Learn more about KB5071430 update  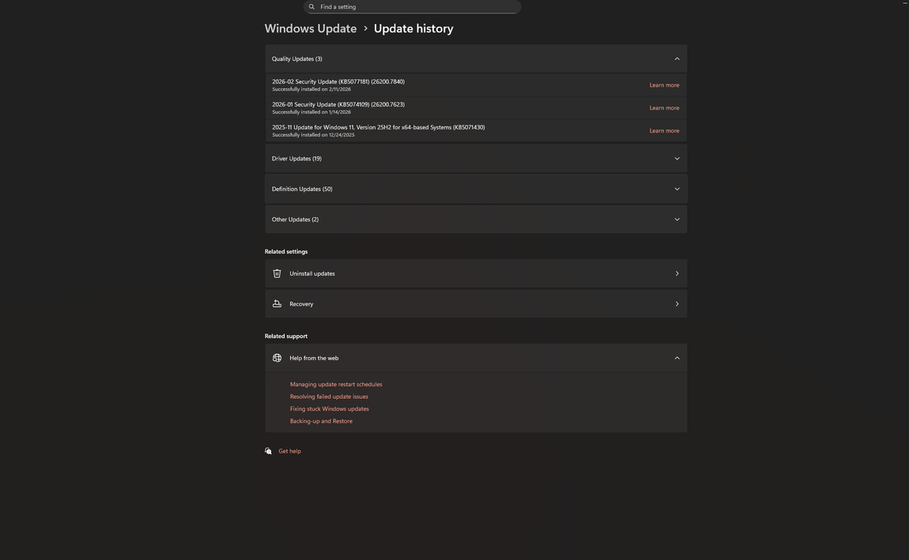point(664,131)
